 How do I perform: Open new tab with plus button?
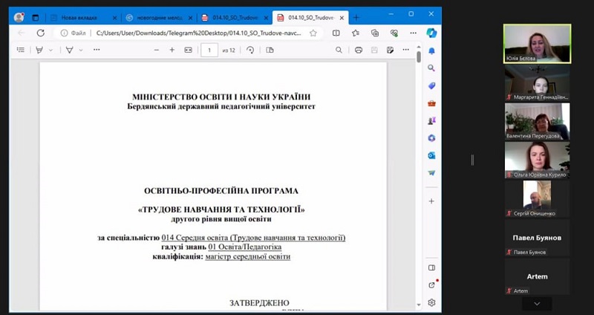(x=356, y=17)
